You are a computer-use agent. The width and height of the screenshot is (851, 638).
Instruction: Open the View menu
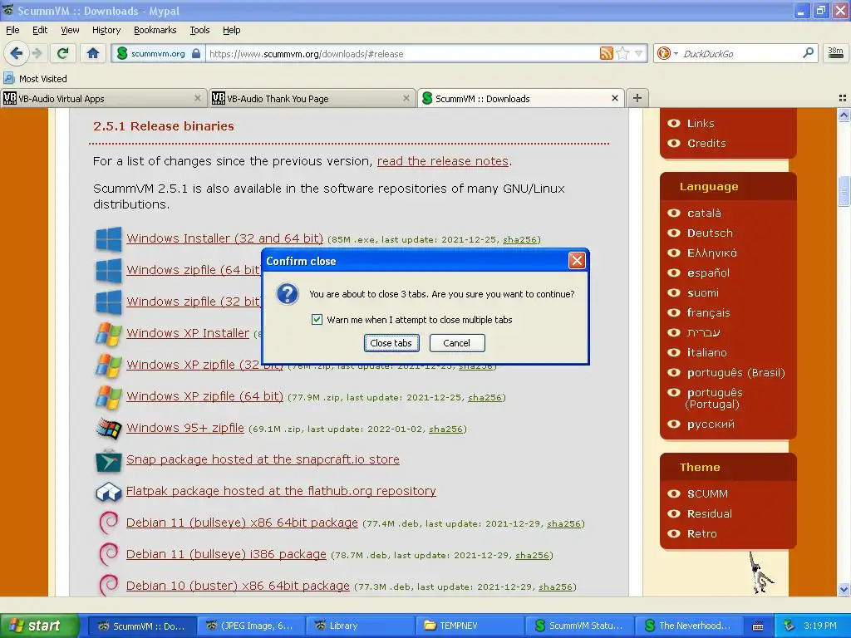(x=70, y=30)
